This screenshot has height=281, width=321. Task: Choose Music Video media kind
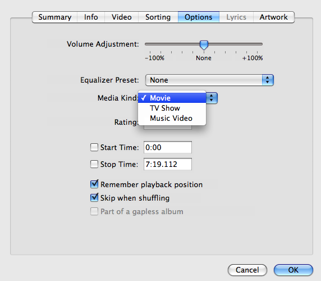point(172,118)
